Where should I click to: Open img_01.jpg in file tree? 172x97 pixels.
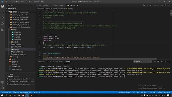click(x=18, y=32)
